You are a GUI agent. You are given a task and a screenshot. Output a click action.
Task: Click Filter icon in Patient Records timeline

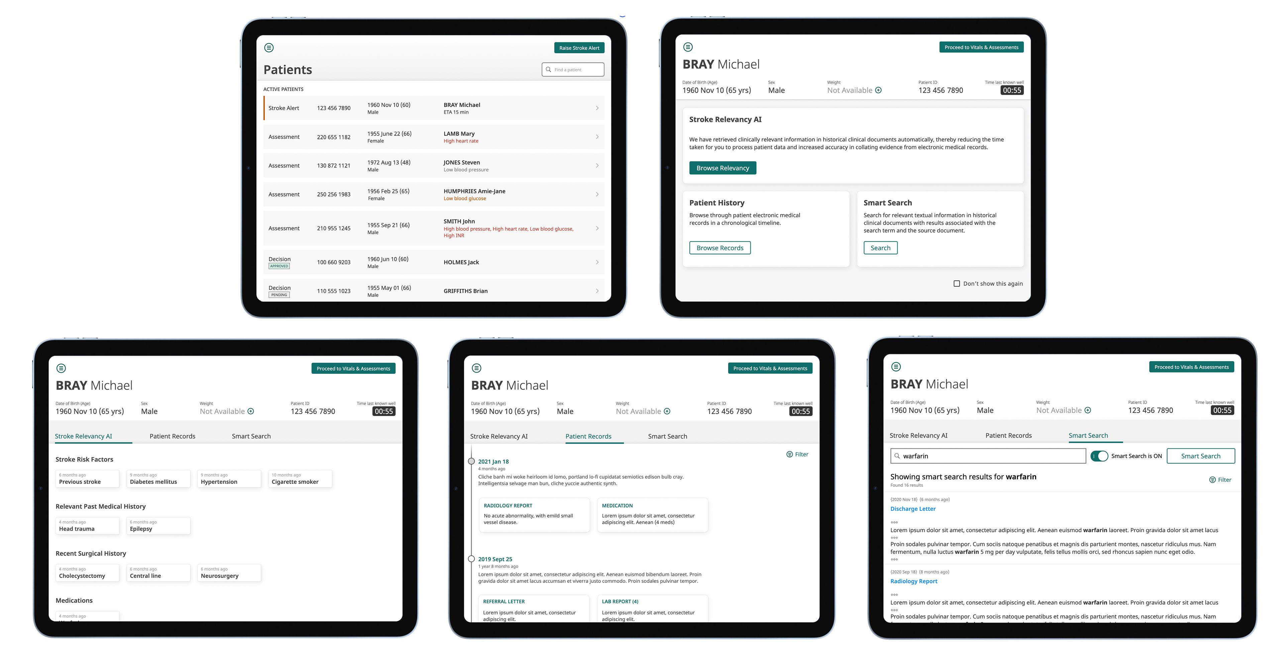click(x=789, y=454)
